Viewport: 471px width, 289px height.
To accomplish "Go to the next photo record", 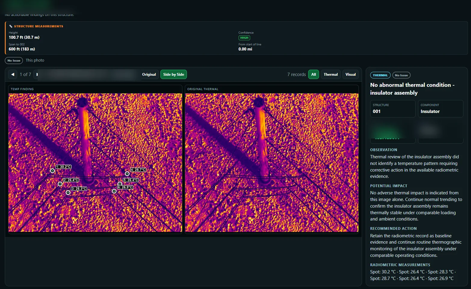I will pos(37,75).
